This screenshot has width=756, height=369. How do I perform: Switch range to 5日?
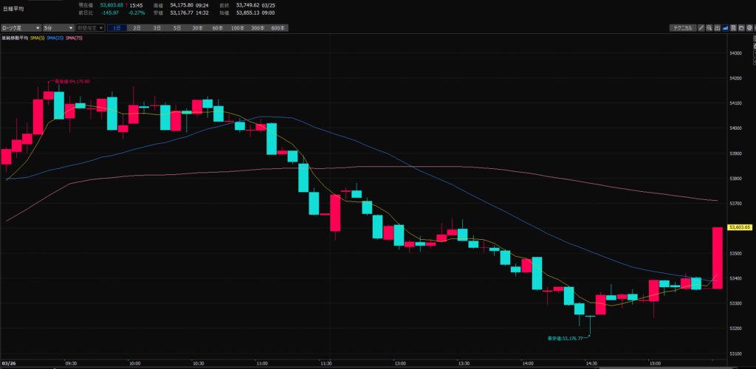click(x=176, y=27)
